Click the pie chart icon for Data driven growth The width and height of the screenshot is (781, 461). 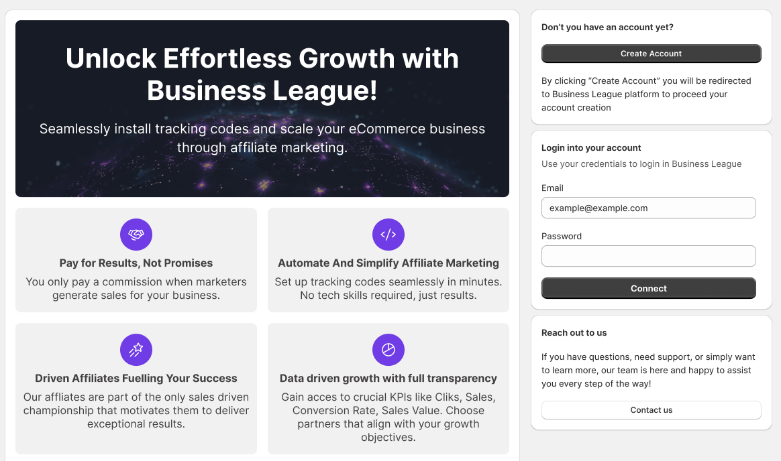click(x=388, y=350)
